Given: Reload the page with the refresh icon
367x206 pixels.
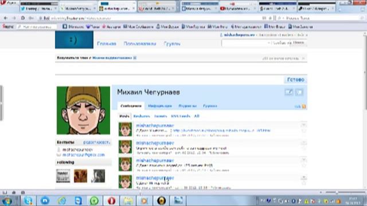Looking at the screenshot, I should point(23,18).
